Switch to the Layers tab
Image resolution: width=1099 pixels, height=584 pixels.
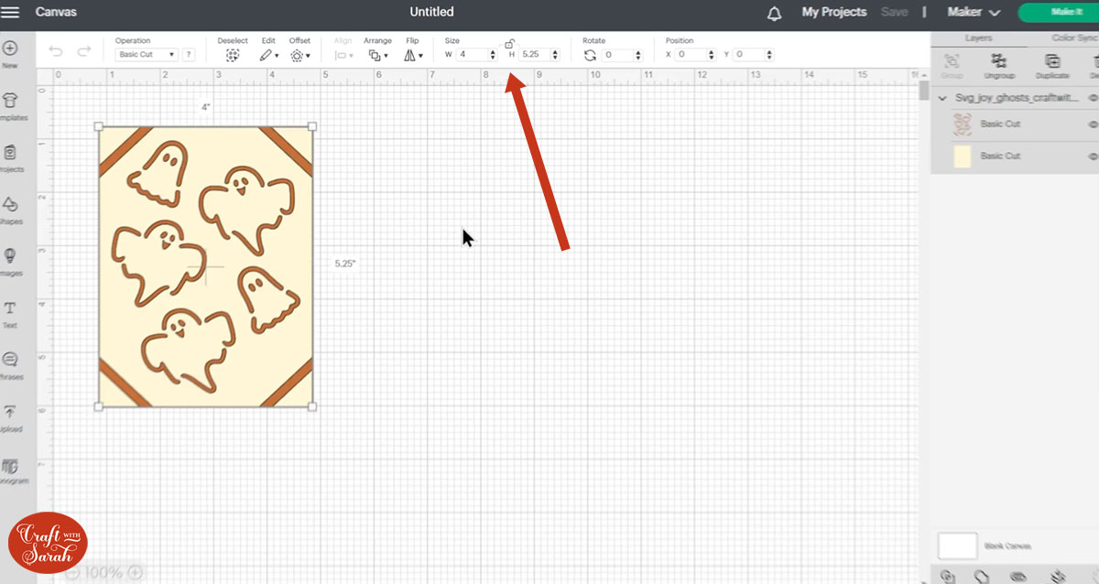coord(980,38)
